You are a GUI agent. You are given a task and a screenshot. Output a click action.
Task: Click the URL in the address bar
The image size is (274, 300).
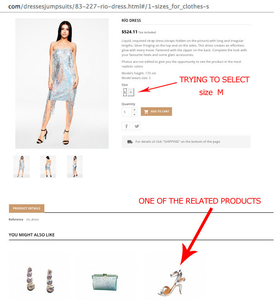(x=108, y=6)
